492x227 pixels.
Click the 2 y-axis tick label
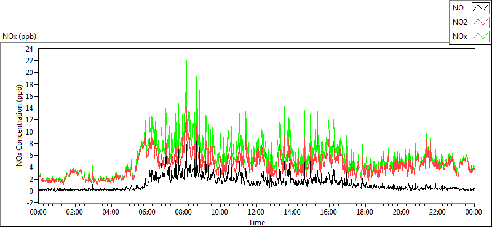[31, 179]
